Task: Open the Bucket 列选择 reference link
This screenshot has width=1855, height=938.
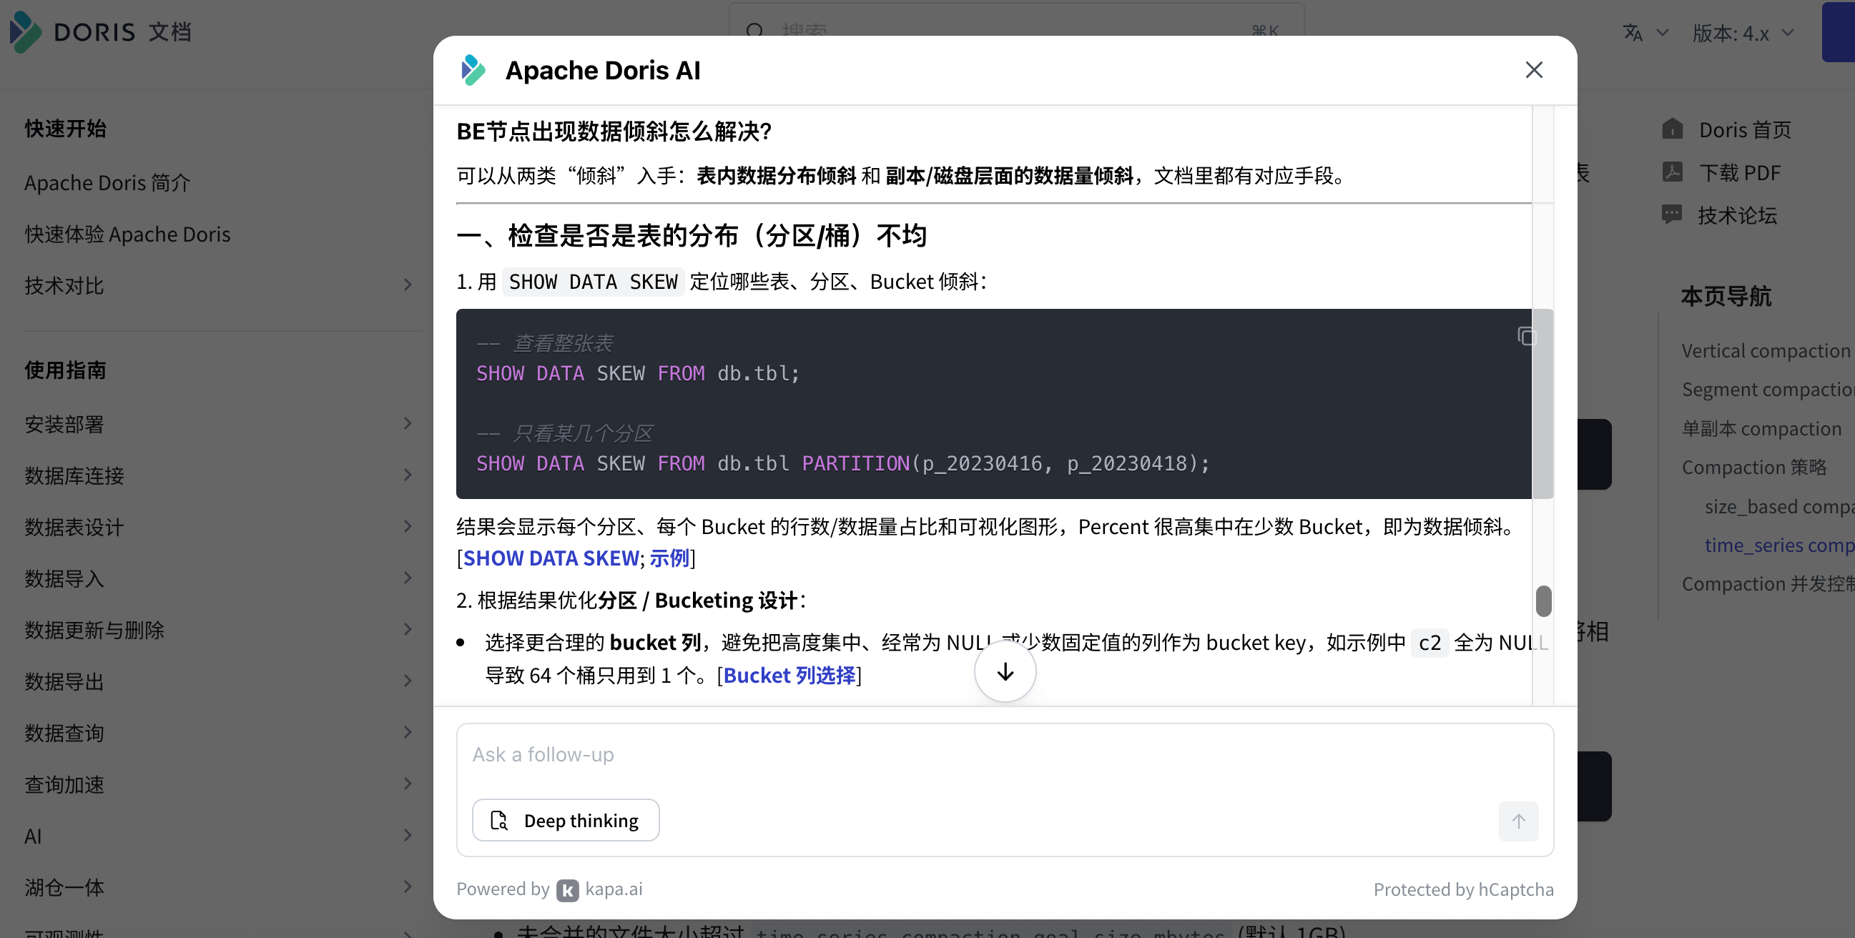Action: pos(789,675)
